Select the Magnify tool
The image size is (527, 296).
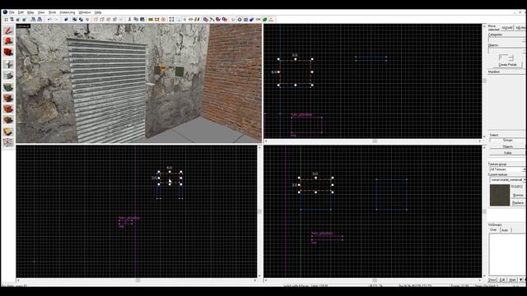pos(8,42)
